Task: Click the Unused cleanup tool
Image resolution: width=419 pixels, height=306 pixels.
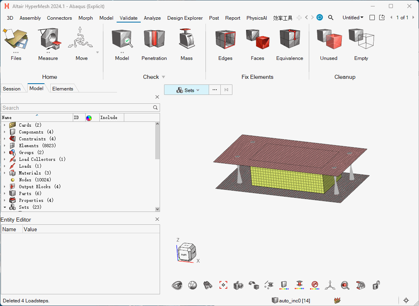Action: point(329,44)
